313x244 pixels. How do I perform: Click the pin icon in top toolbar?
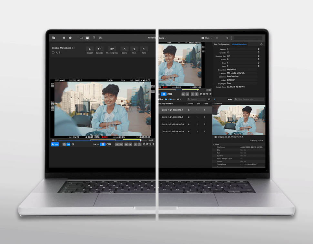(94, 38)
